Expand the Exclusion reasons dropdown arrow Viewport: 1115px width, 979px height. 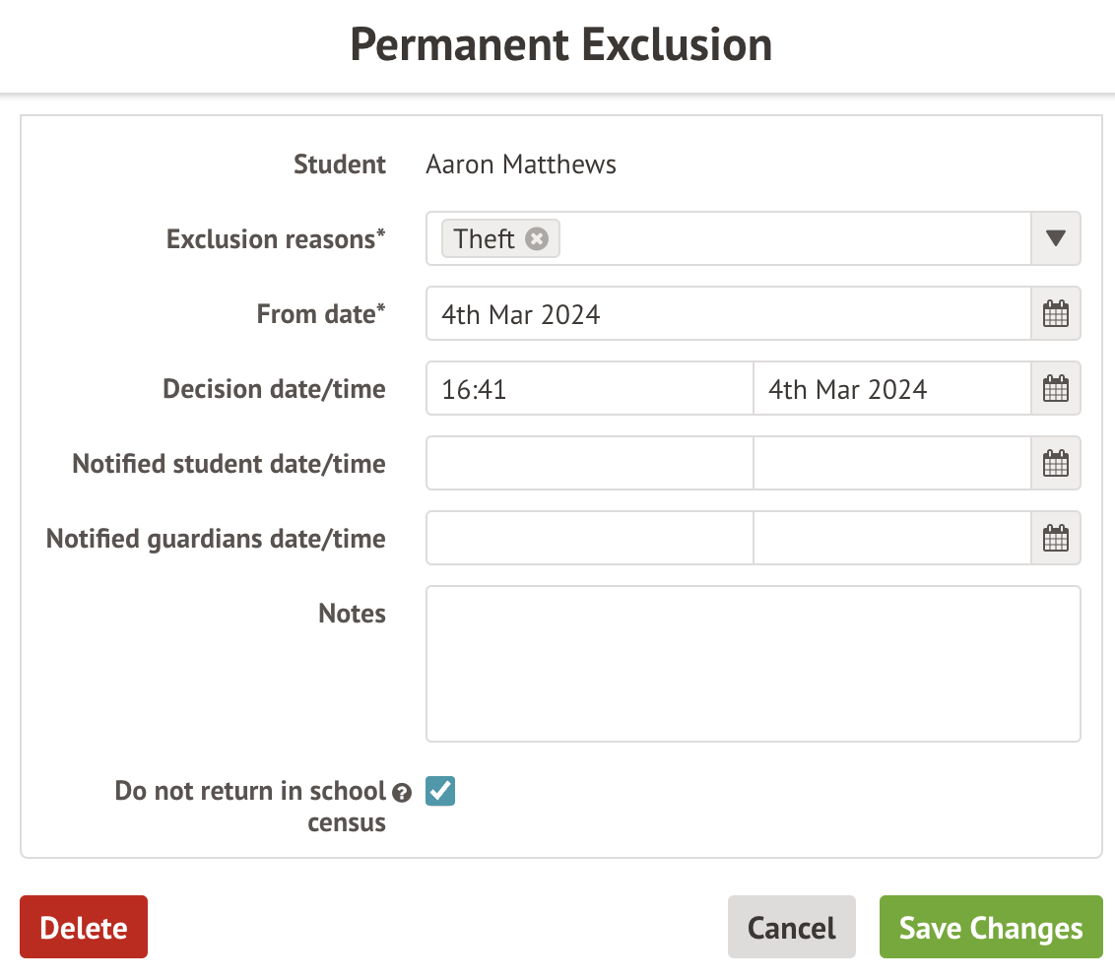click(1055, 239)
